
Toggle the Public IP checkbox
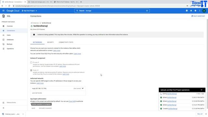pos(31,70)
